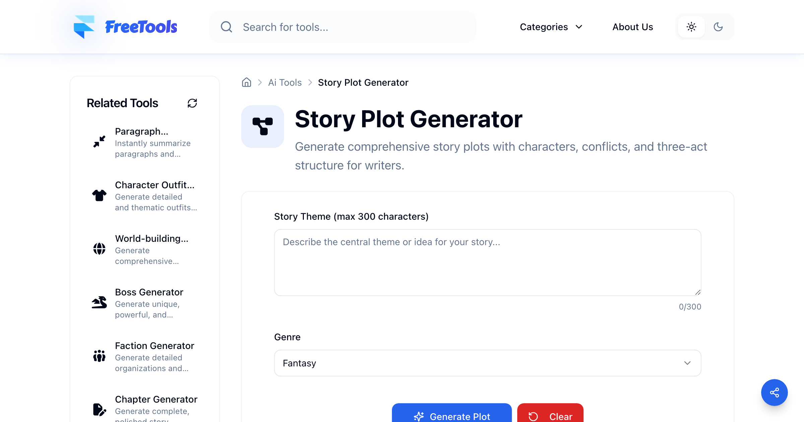This screenshot has width=804, height=422.
Task: Click the FreeTools logo icon
Action: click(84, 27)
